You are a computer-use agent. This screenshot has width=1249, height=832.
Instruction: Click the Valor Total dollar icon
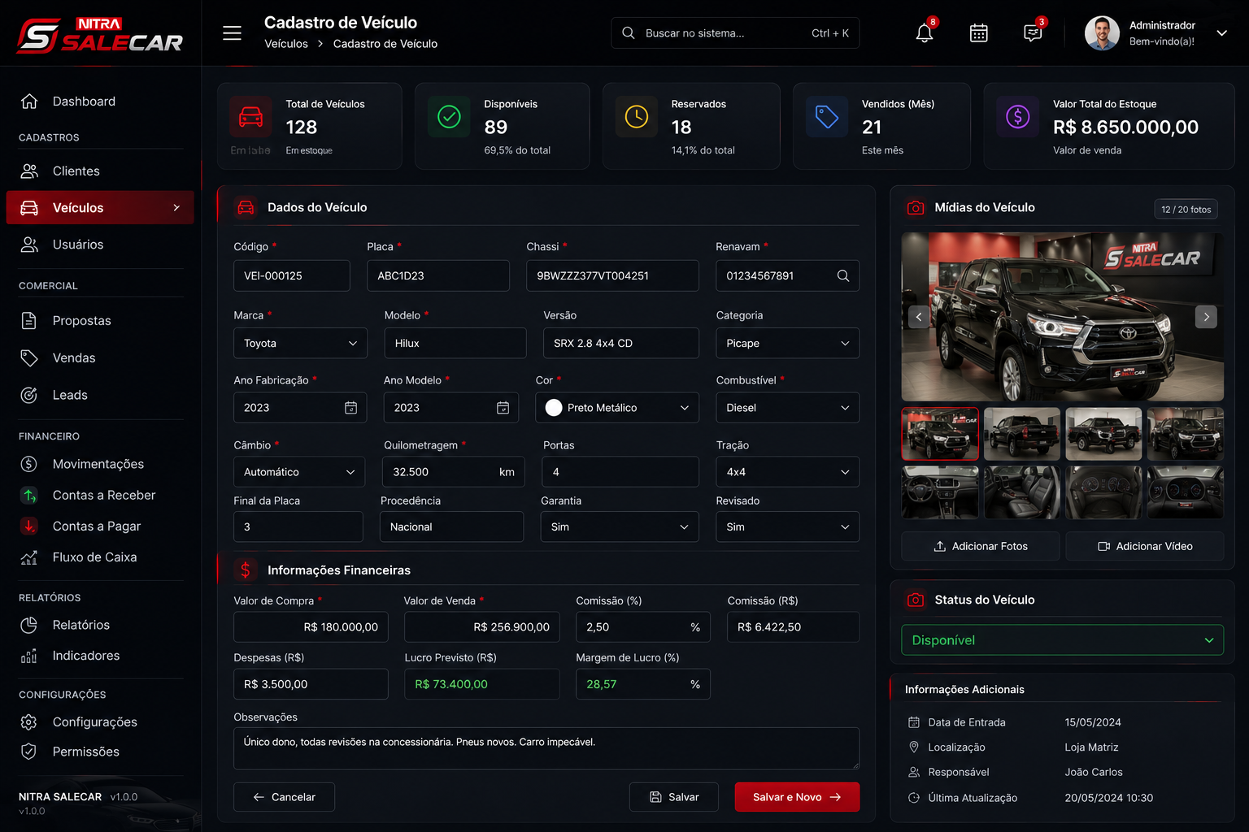coord(1018,117)
